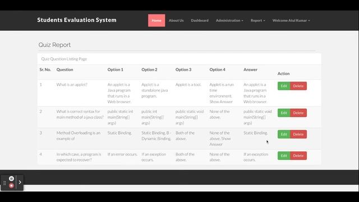The image size is (359, 202).
Task: Select 'What is correct syntax for main method' text
Action: [80, 114]
